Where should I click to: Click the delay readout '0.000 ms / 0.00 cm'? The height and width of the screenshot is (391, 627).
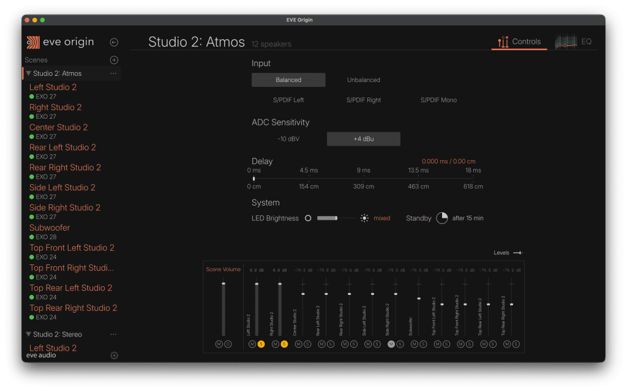(449, 162)
